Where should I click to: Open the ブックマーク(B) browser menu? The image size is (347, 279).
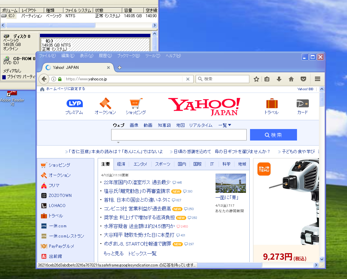pyautogui.click(x=129, y=56)
